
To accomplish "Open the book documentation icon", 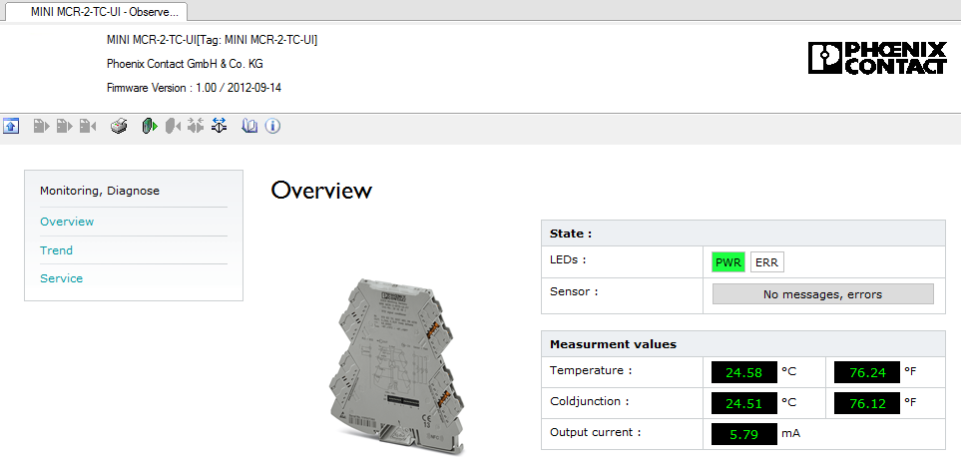I will tap(249, 126).
